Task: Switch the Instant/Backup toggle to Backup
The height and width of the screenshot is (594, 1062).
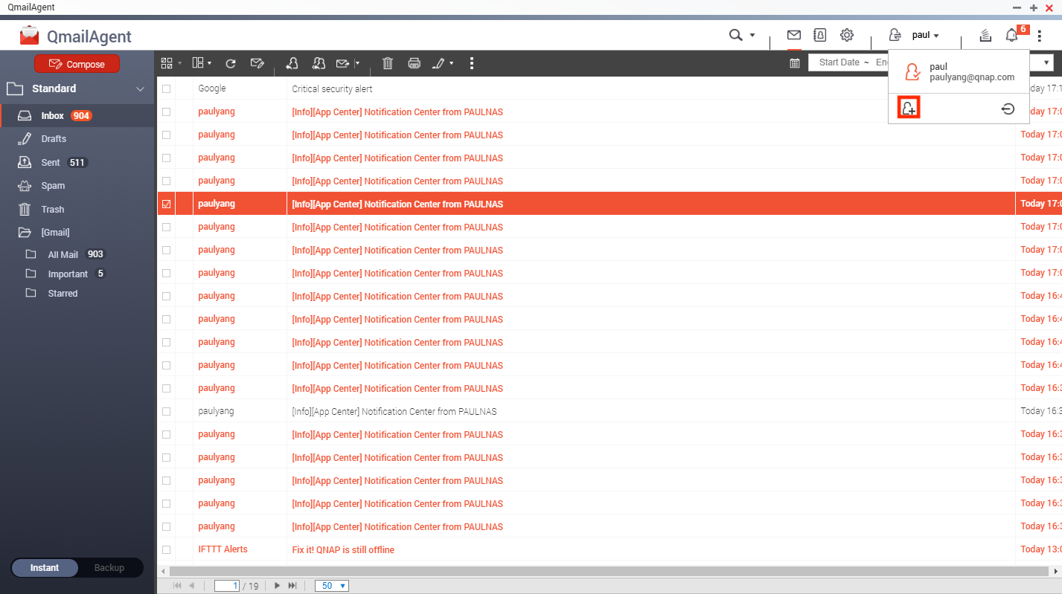Action: pos(109,568)
